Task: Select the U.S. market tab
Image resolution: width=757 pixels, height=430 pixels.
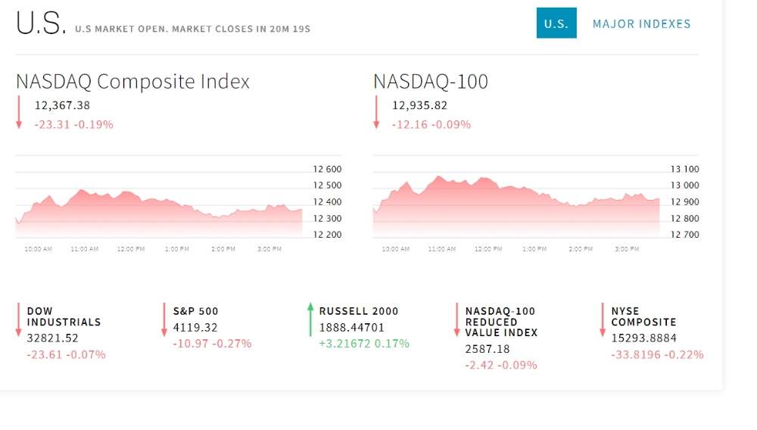Action: [x=556, y=23]
